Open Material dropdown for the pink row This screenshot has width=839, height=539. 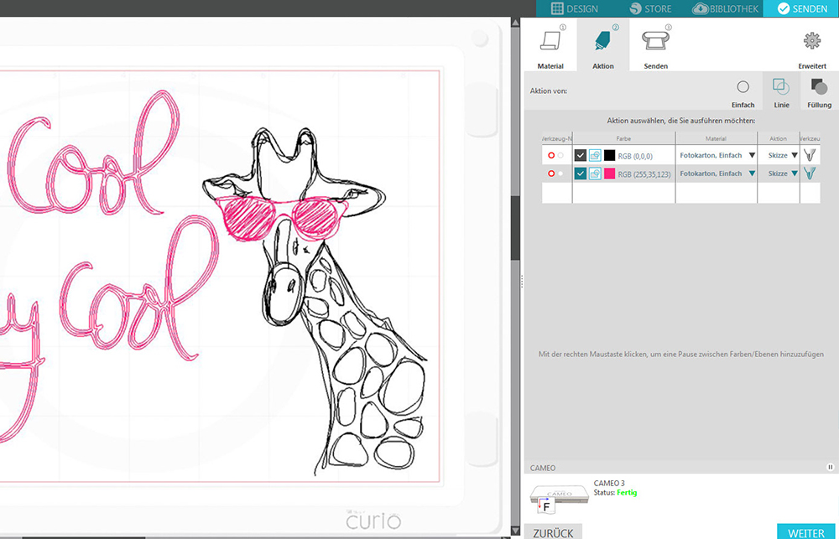tap(752, 174)
